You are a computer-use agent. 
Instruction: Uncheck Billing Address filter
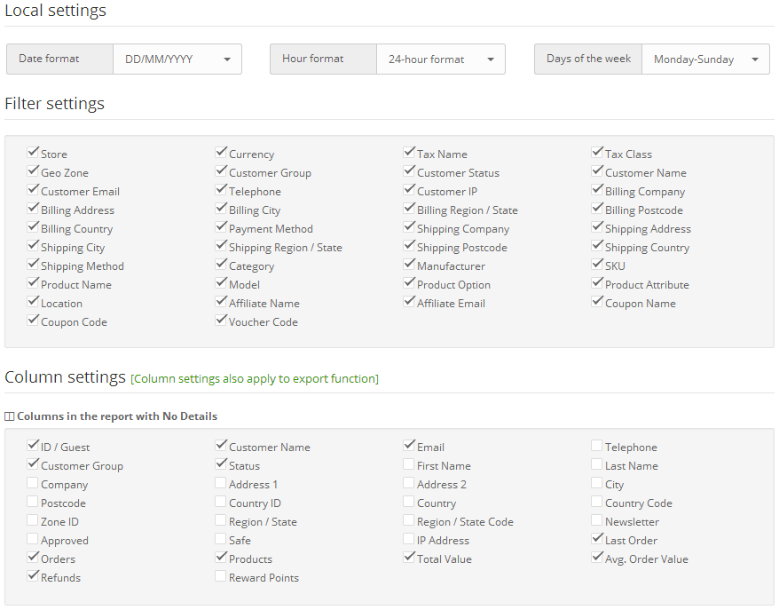(33, 209)
